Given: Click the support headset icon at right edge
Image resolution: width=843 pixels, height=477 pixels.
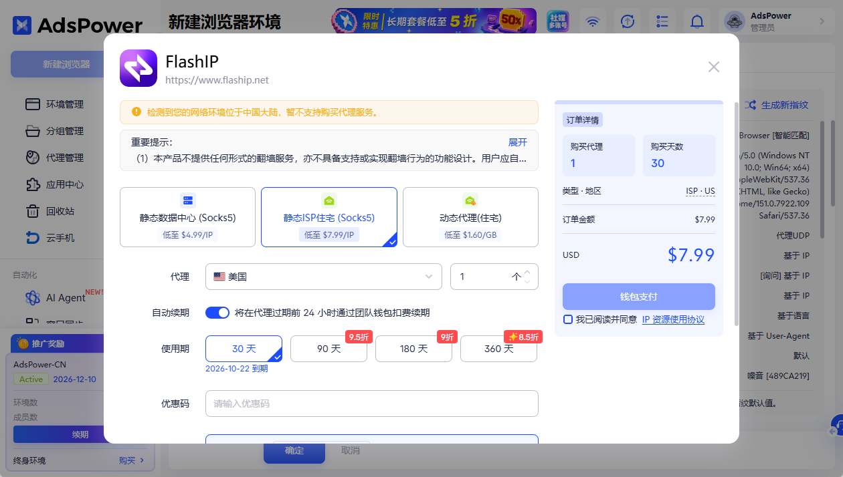Looking at the screenshot, I should (837, 426).
